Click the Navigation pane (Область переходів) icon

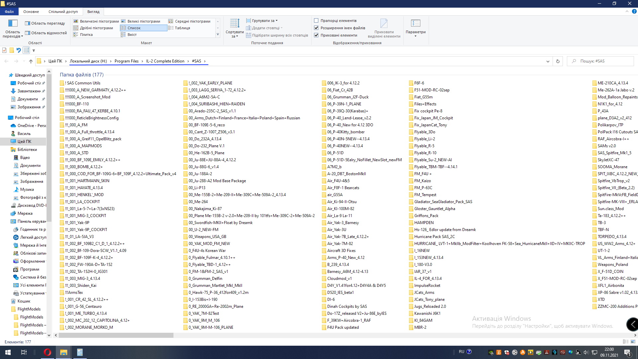point(13,24)
